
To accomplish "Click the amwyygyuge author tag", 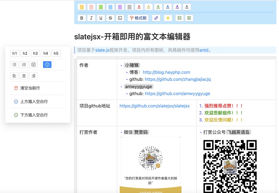I will click(x=138, y=86).
